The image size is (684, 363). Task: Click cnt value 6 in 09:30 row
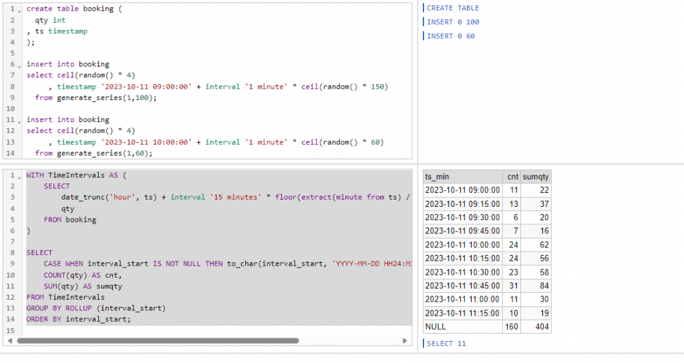point(511,218)
